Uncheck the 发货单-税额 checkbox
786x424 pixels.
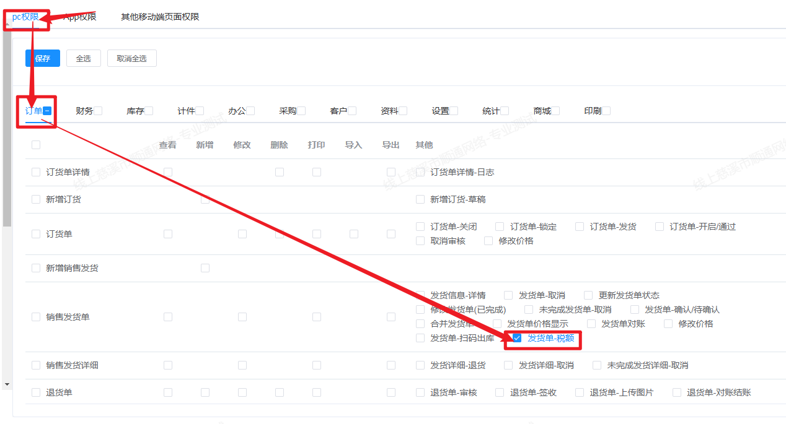pos(517,338)
